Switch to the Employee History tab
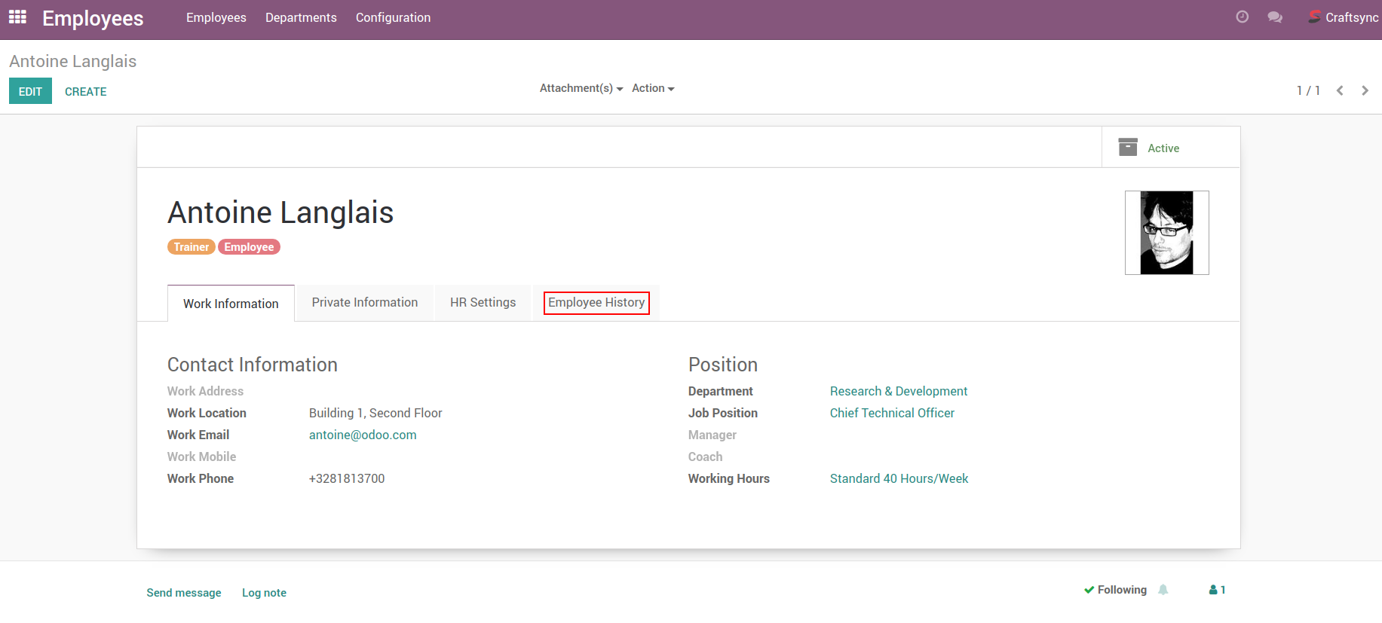Viewport: 1382px width, 623px height. click(x=596, y=303)
